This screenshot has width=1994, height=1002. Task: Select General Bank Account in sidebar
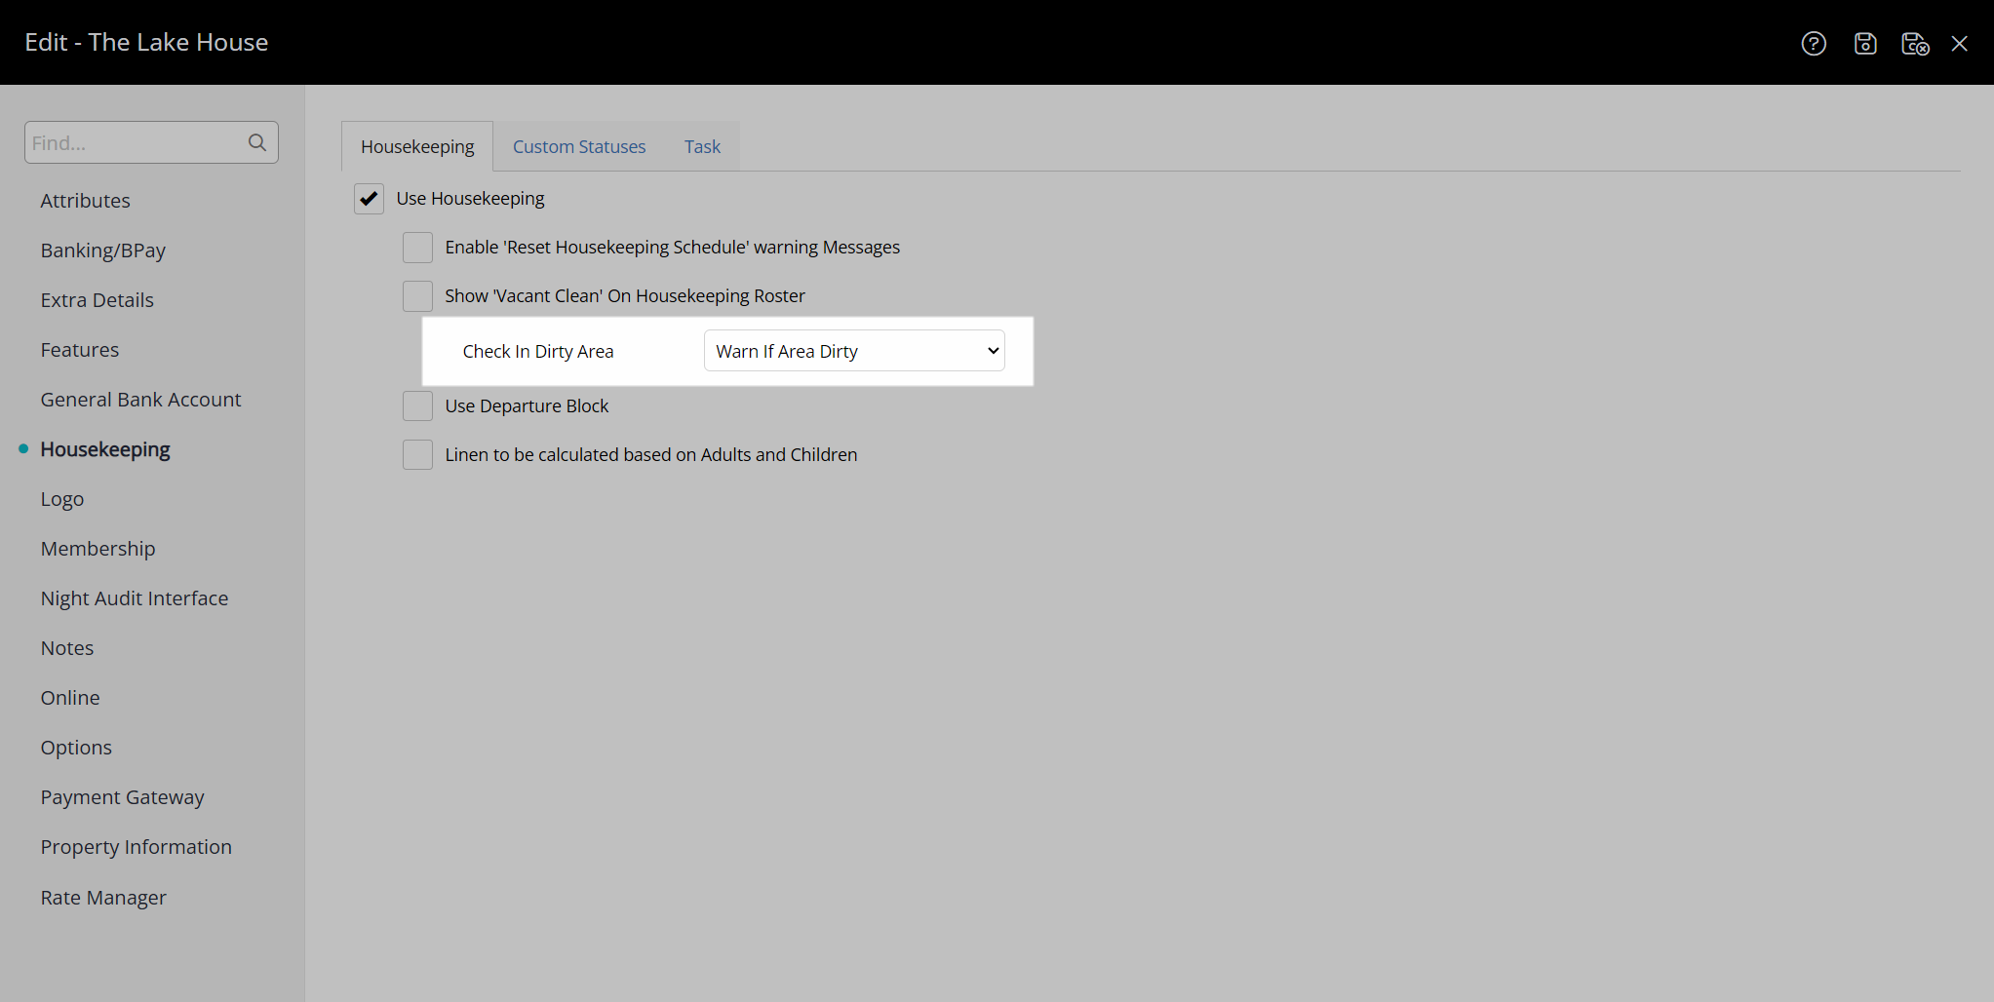tap(140, 400)
